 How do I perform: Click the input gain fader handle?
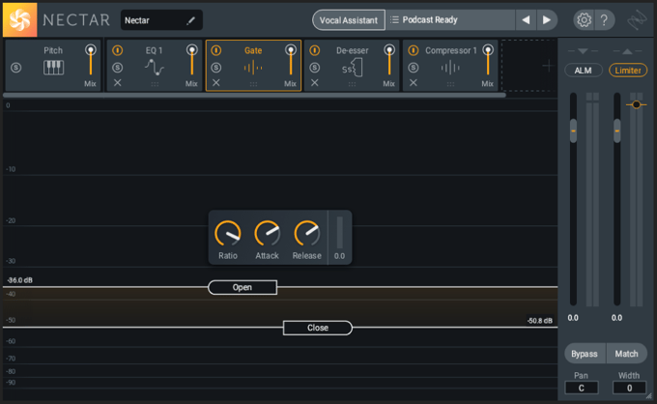point(573,130)
